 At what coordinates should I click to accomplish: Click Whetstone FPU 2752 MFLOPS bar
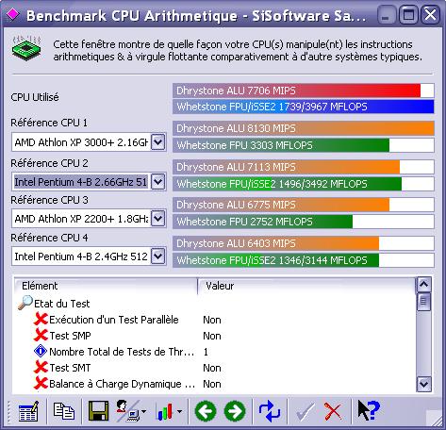[304, 222]
